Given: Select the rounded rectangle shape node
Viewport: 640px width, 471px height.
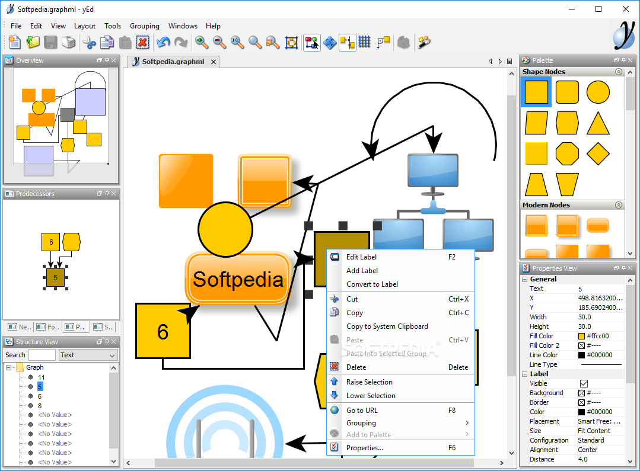Looking at the screenshot, I should click(568, 92).
